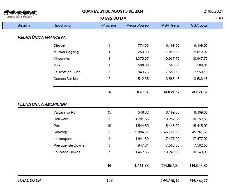This screenshot has width=225, height=187.
Task: Select the PEDRA ÚNICA AMERICANA section heading
Action: point(43,104)
